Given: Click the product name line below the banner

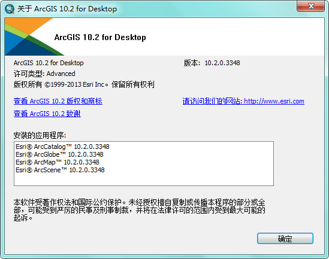Looking at the screenshot, I should (49, 63).
